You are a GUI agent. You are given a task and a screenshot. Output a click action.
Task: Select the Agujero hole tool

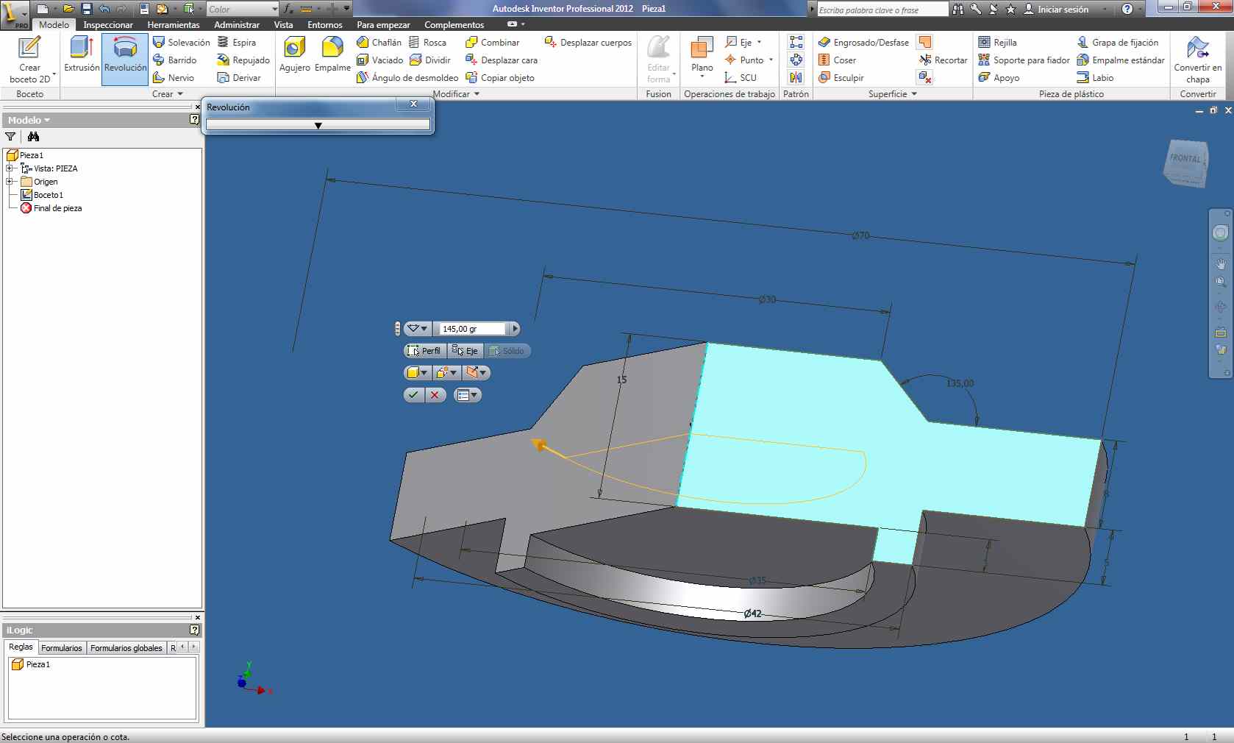point(295,55)
